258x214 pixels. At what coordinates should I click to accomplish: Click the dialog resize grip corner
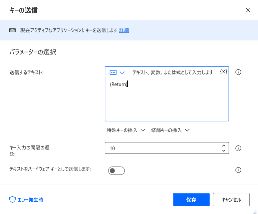[x=255, y=211]
